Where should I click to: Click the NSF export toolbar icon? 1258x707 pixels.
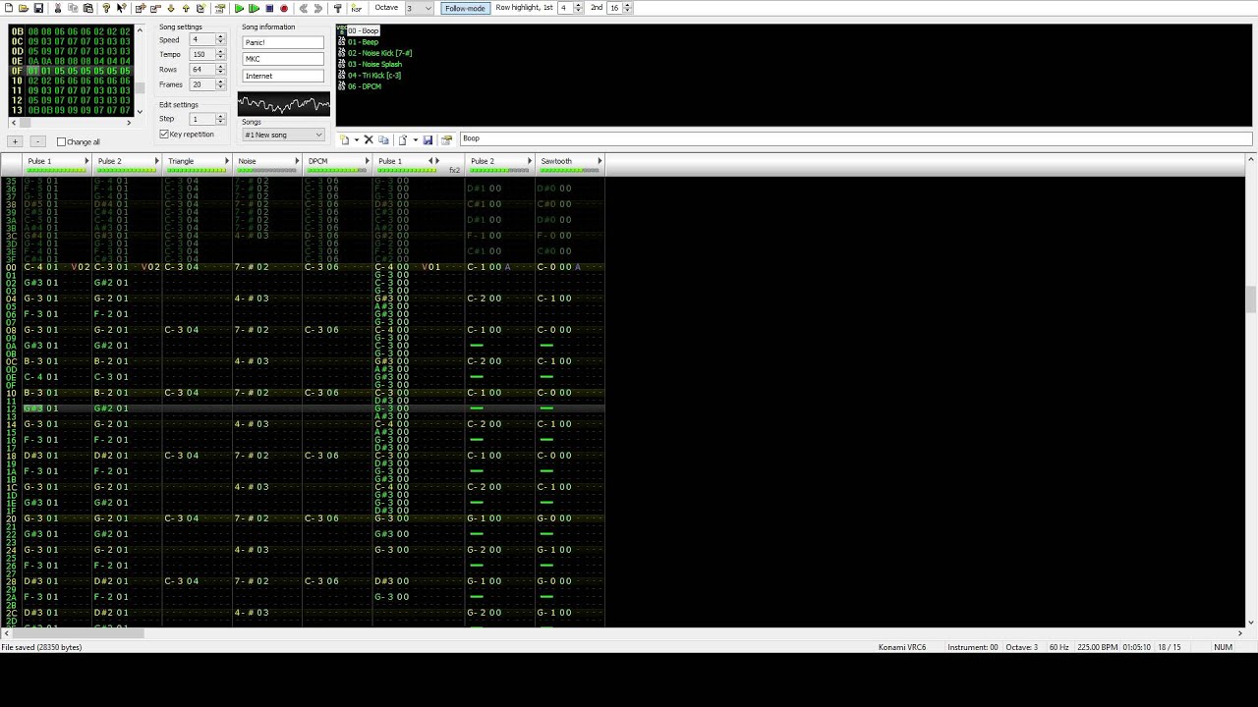356,8
